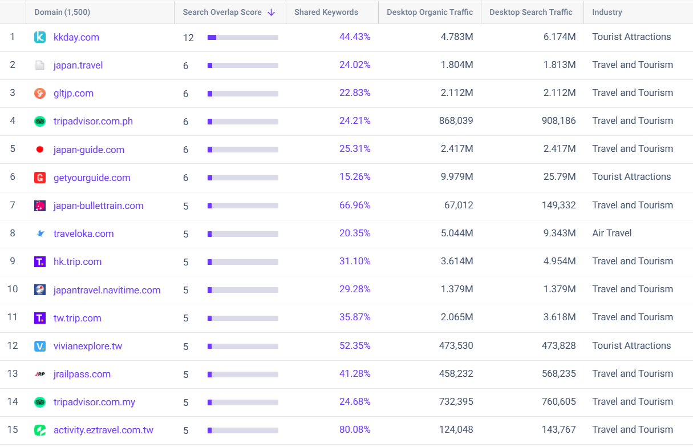Image resolution: width=693 pixels, height=447 pixels.
Task: Click the tripadvisor.com.my owl favicon
Action: coord(40,402)
